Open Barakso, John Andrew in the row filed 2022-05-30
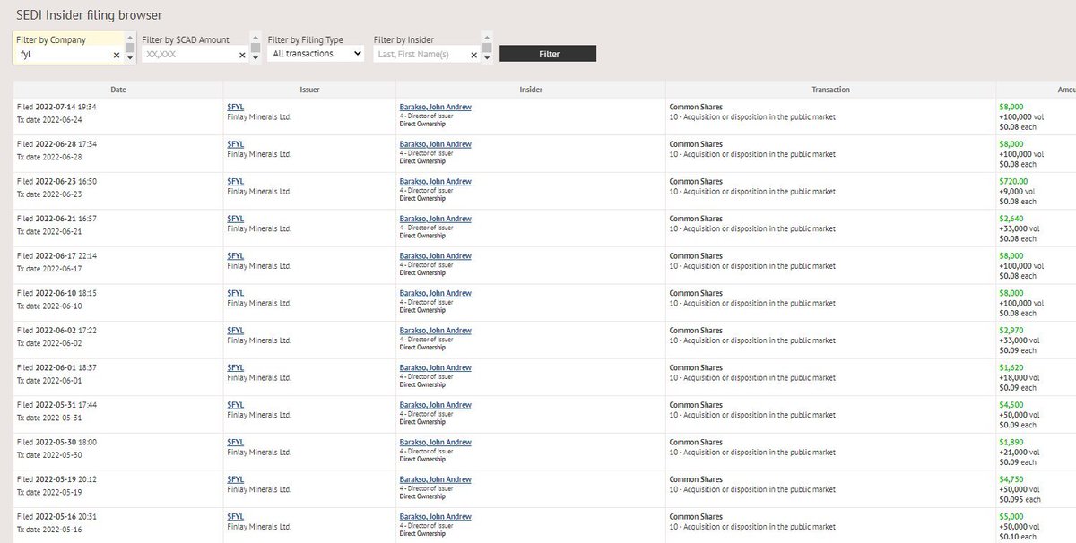1076x543 pixels. tap(435, 443)
